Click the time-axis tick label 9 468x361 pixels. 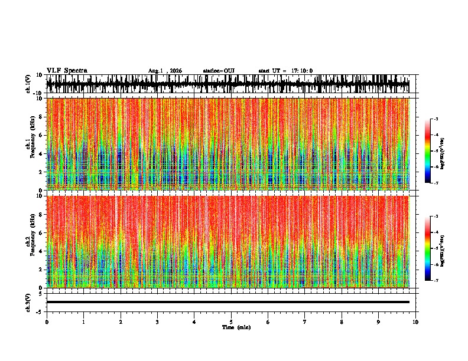[x=378, y=322]
